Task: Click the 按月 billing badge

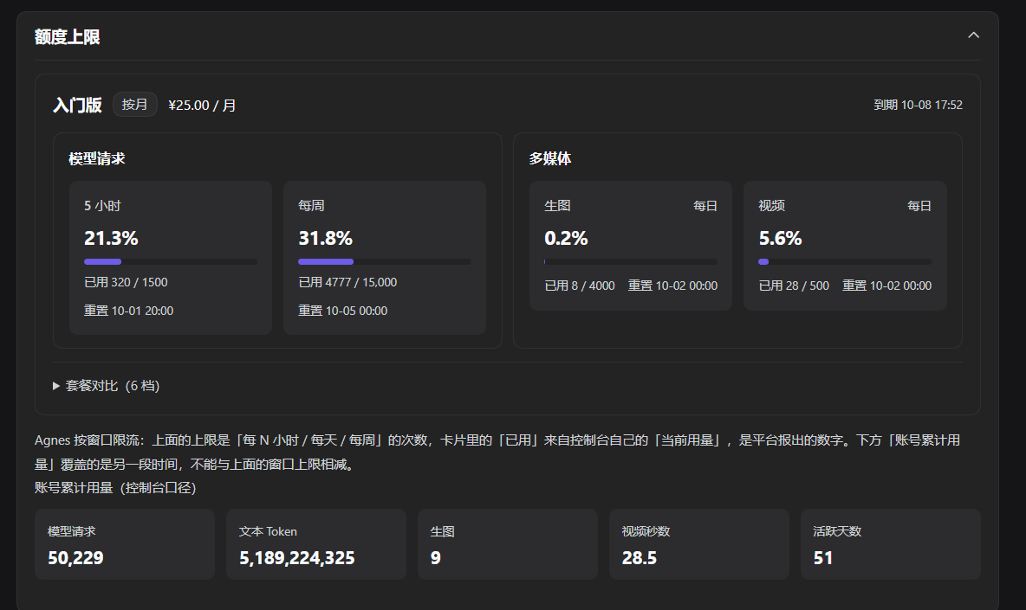Action: pos(135,105)
